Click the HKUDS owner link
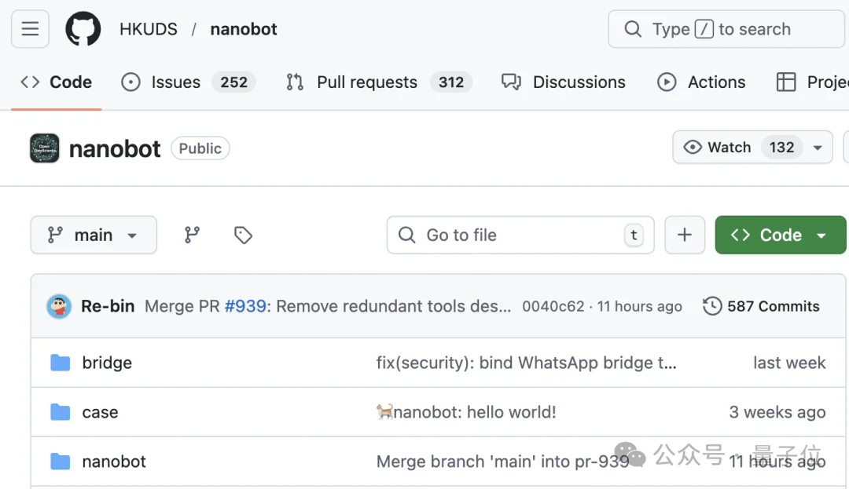Viewport: 849px width, 489px height. coord(149,30)
